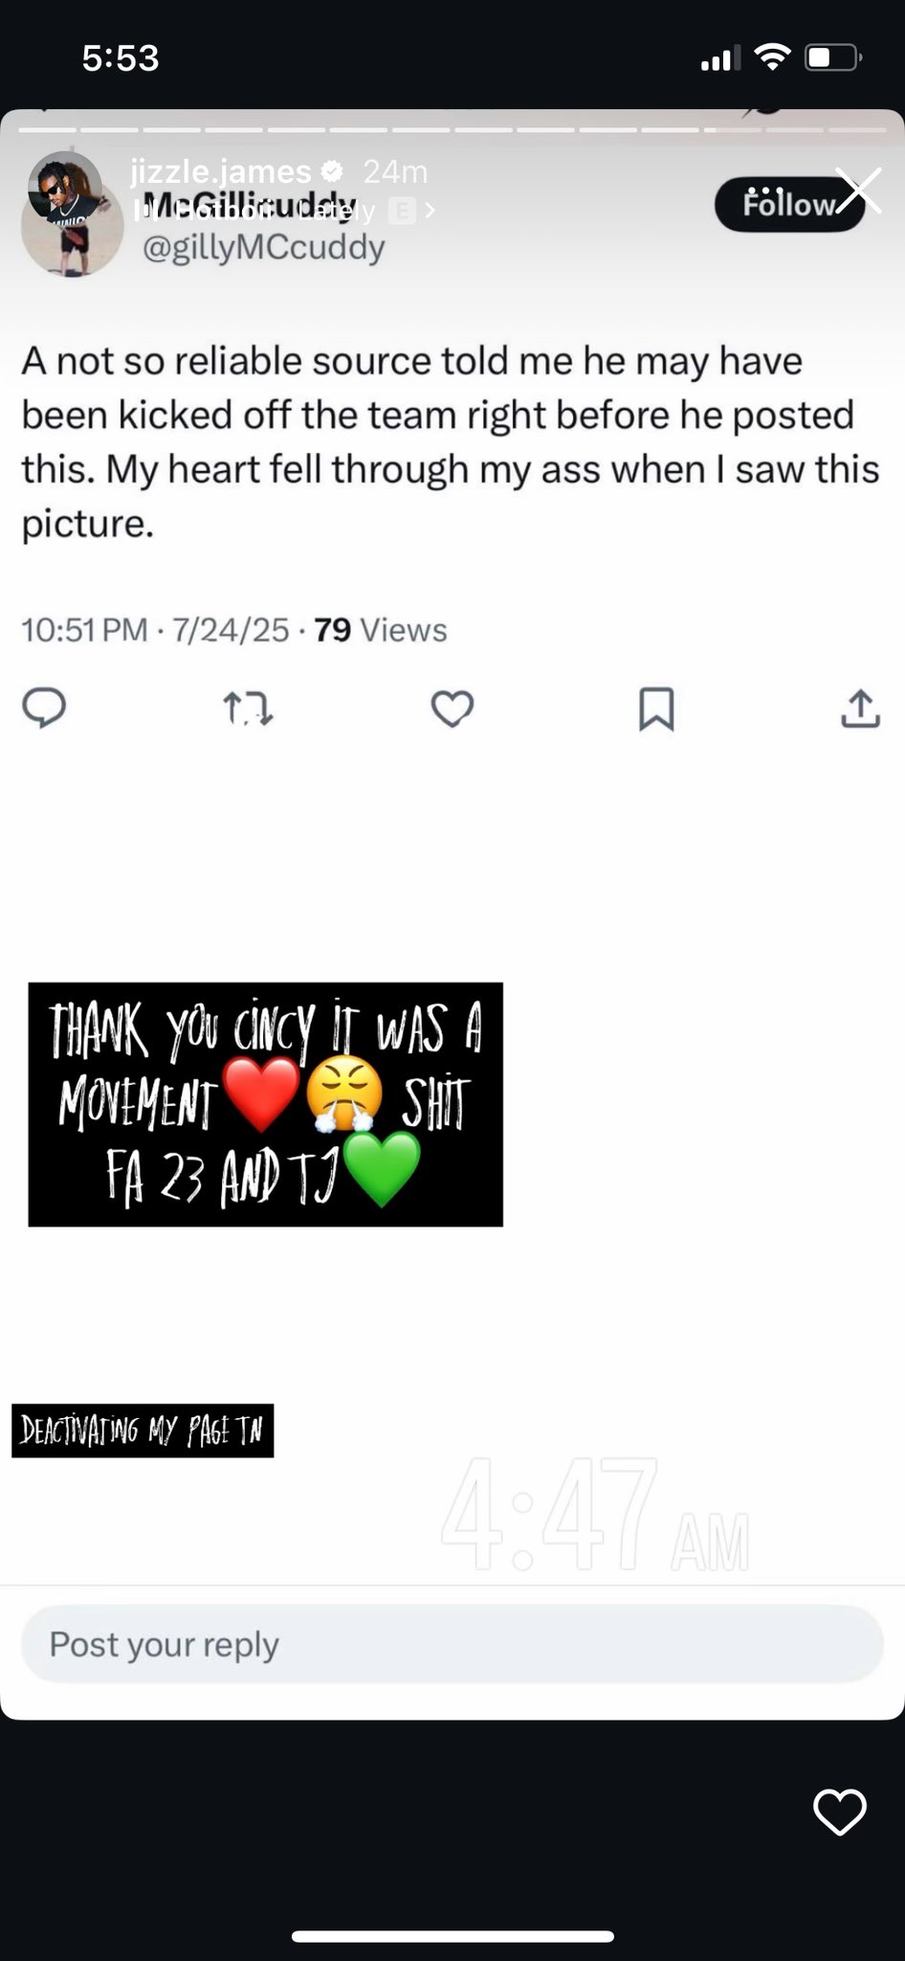Close the story with X

click(x=858, y=189)
